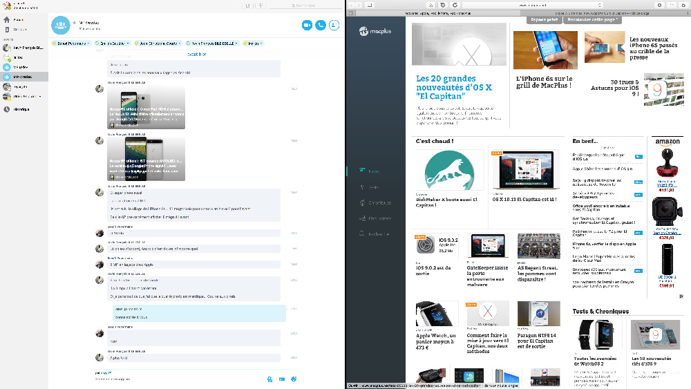
Task: Open 'Les 20 grandes nouveautés d'OS X' article
Action: pyautogui.click(x=453, y=87)
